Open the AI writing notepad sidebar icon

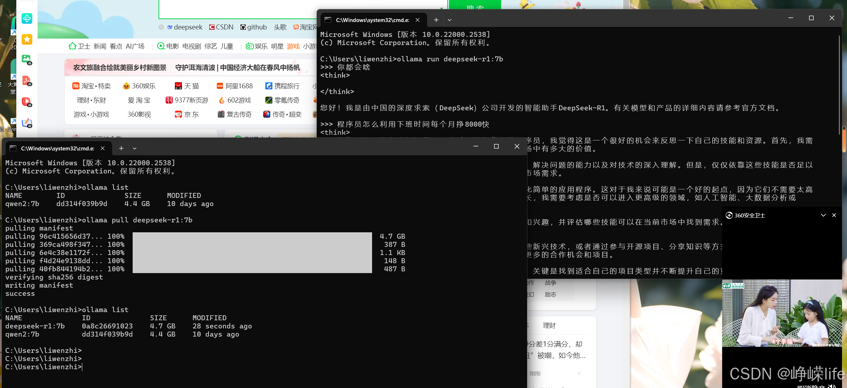[27, 123]
